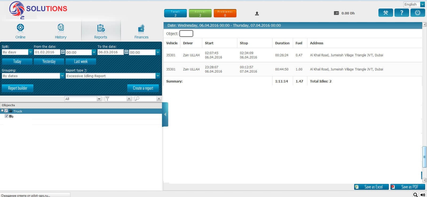Open From date calendar picker icon

[63, 52]
